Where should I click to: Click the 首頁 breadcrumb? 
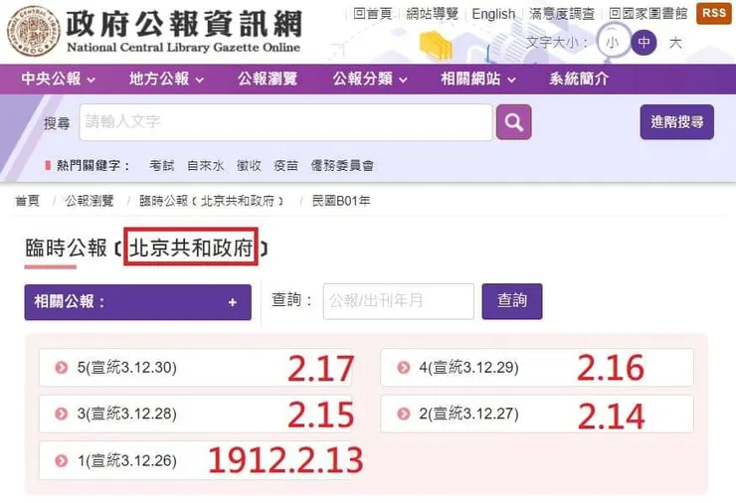point(27,201)
